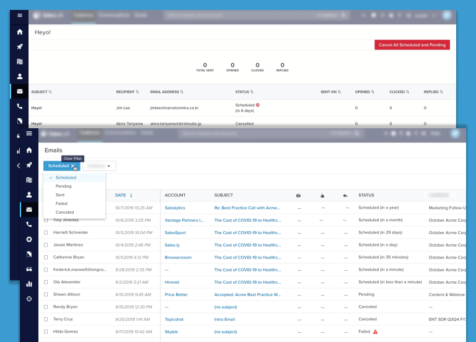Tick the checkbox for Catherine Bryan
The width and height of the screenshot is (476, 342).
click(x=46, y=257)
